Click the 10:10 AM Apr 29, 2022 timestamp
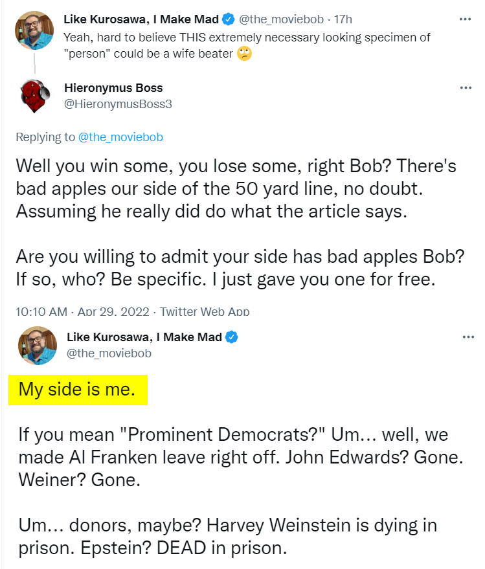485x569 pixels. point(82,312)
